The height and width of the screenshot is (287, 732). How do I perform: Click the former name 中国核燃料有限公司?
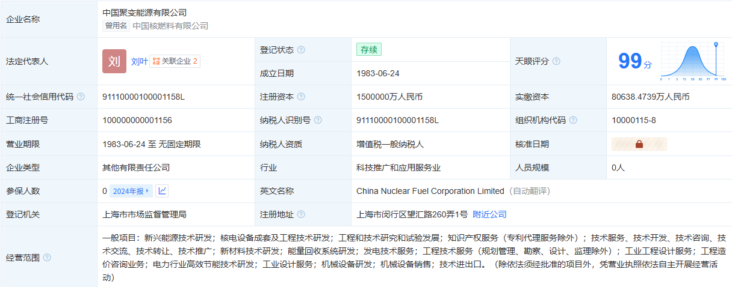170,26
